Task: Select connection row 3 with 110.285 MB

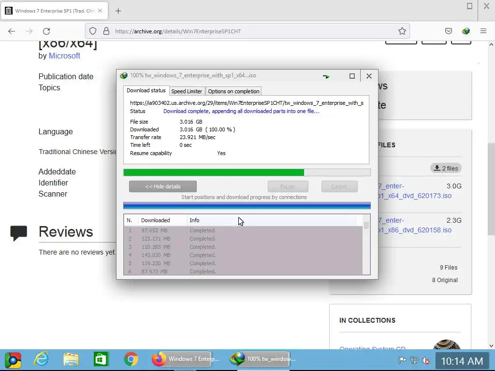Action: [243, 247]
